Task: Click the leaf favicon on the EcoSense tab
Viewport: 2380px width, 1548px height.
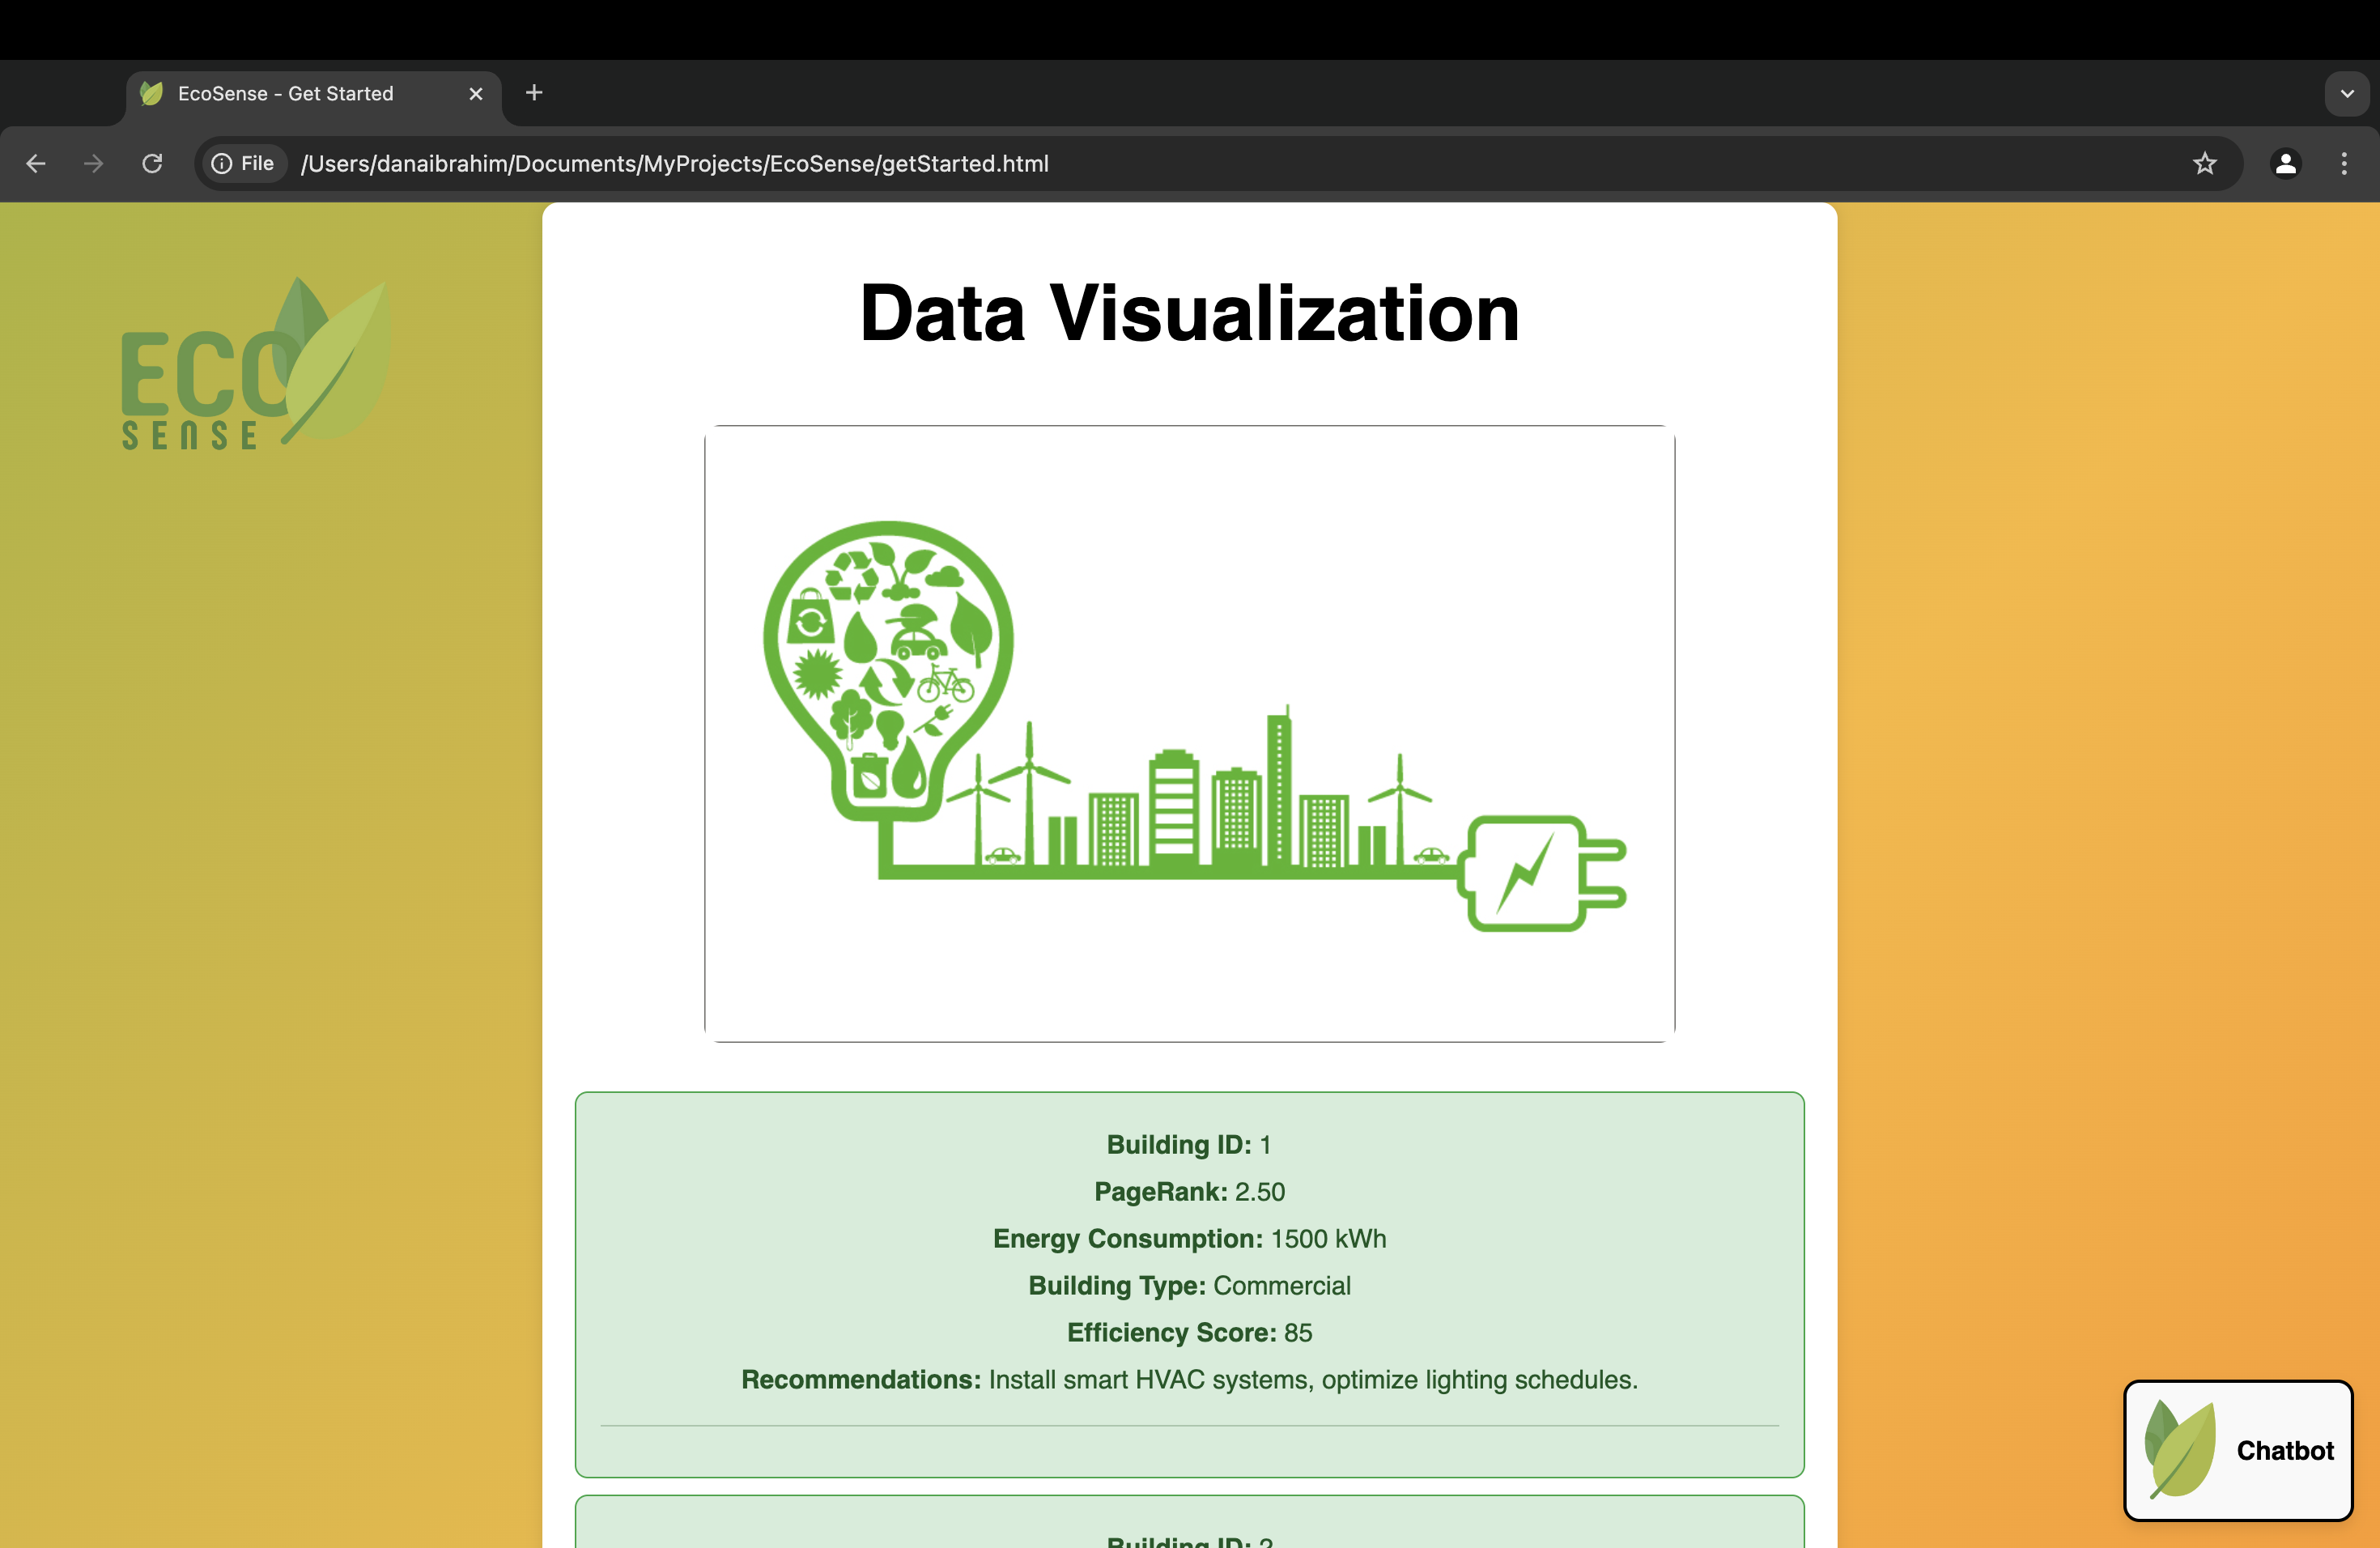Action: [x=151, y=93]
